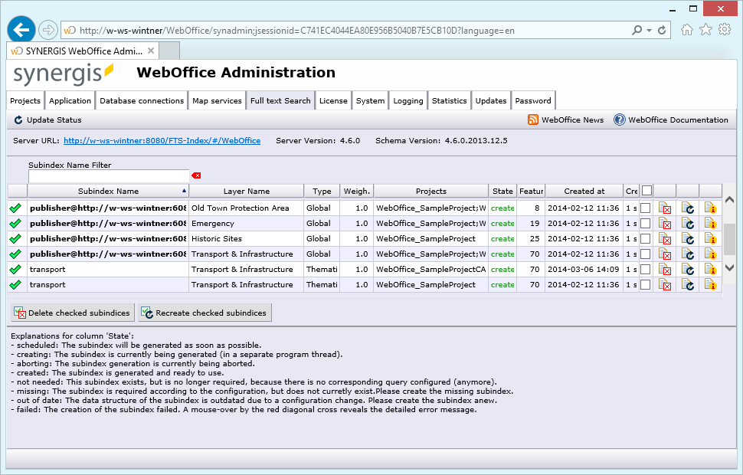This screenshot has width=743, height=475.
Task: Check the checkbox on the Emergency row
Action: (x=646, y=223)
